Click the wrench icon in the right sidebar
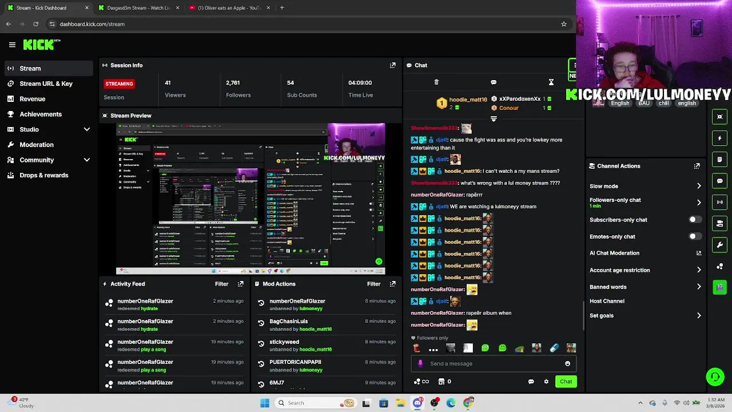 [x=720, y=245]
